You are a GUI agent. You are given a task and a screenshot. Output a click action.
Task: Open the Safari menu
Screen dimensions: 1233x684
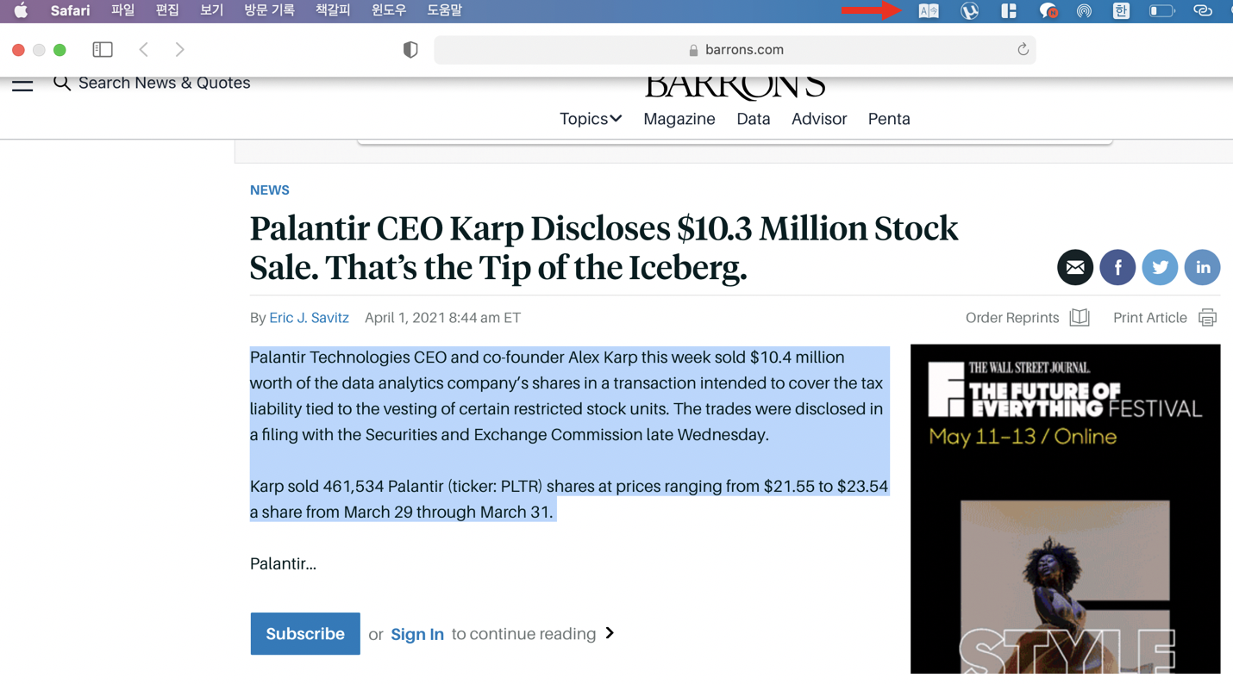point(70,11)
